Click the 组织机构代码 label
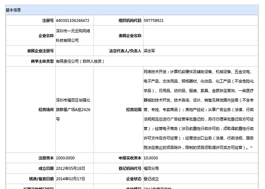This screenshot has width=265, height=189. click(130, 20)
